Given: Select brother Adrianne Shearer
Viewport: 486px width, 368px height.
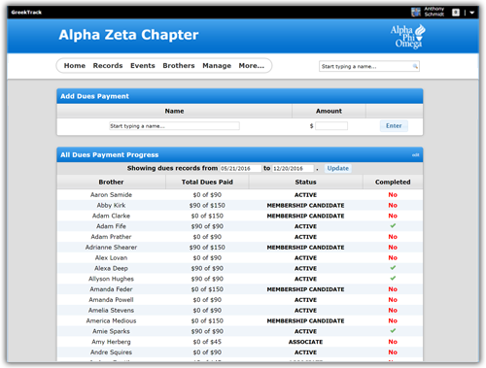Looking at the screenshot, I should pos(111,248).
